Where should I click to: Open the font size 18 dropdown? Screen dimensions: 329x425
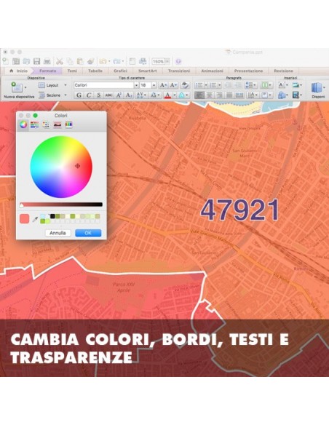[154, 85]
